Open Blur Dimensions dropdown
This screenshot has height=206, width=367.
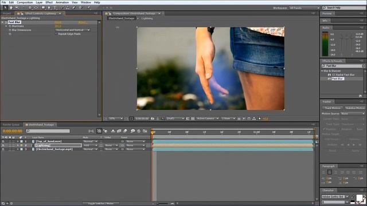tap(73, 30)
